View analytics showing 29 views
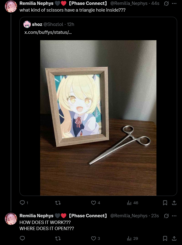 129,238
